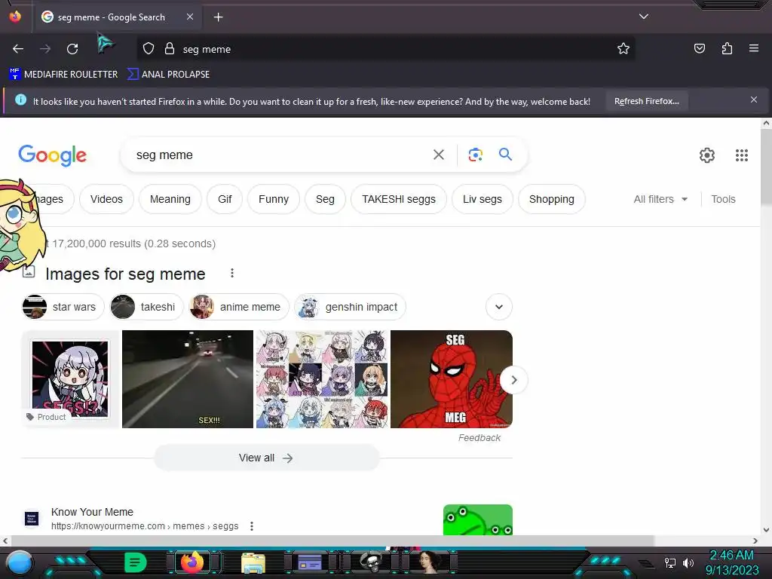This screenshot has height=579, width=772.
Task: Click Firefox icon on the taskbar
Action: point(192,562)
